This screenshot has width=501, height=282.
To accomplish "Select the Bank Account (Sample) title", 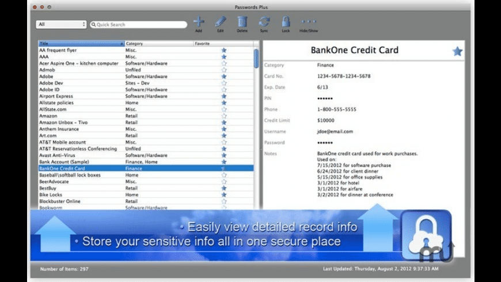I will [64, 162].
